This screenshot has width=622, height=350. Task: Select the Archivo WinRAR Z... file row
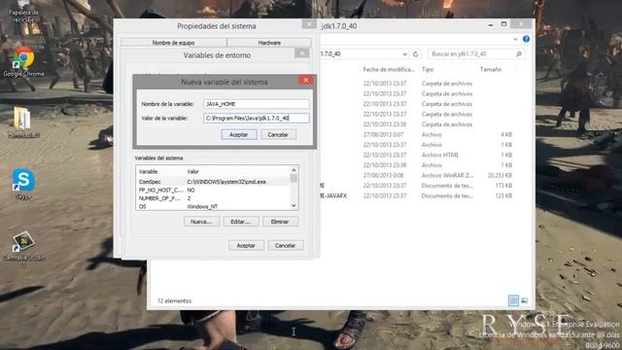click(417, 175)
